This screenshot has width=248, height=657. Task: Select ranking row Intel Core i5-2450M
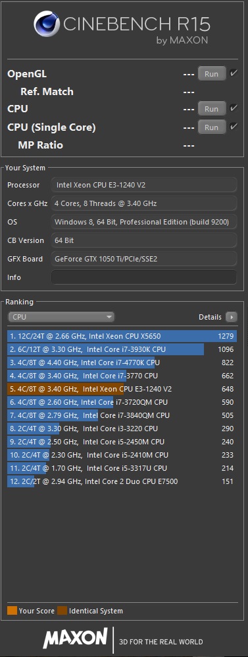pyautogui.click(x=122, y=442)
